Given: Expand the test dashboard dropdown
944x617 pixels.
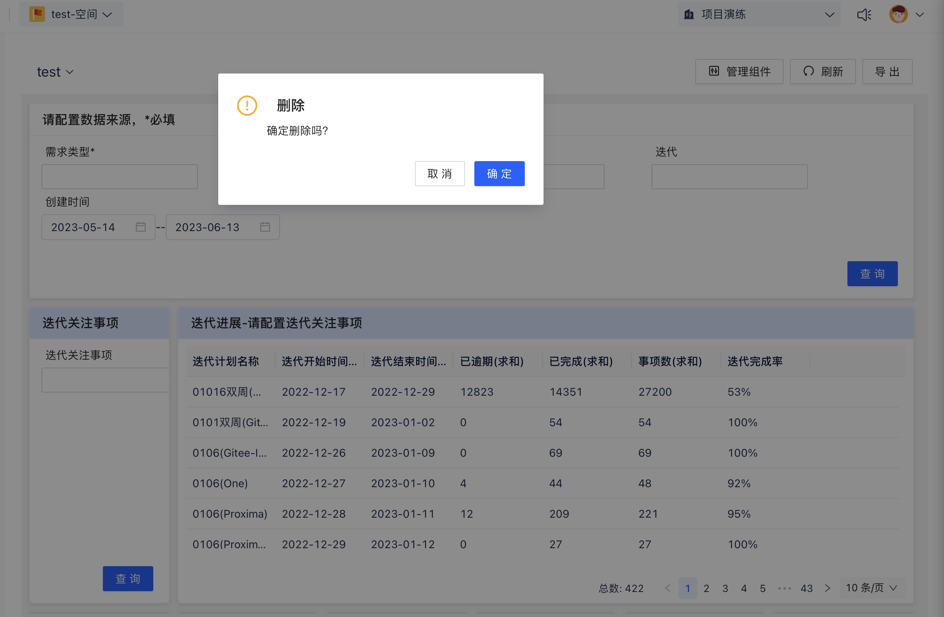Looking at the screenshot, I should pos(55,72).
